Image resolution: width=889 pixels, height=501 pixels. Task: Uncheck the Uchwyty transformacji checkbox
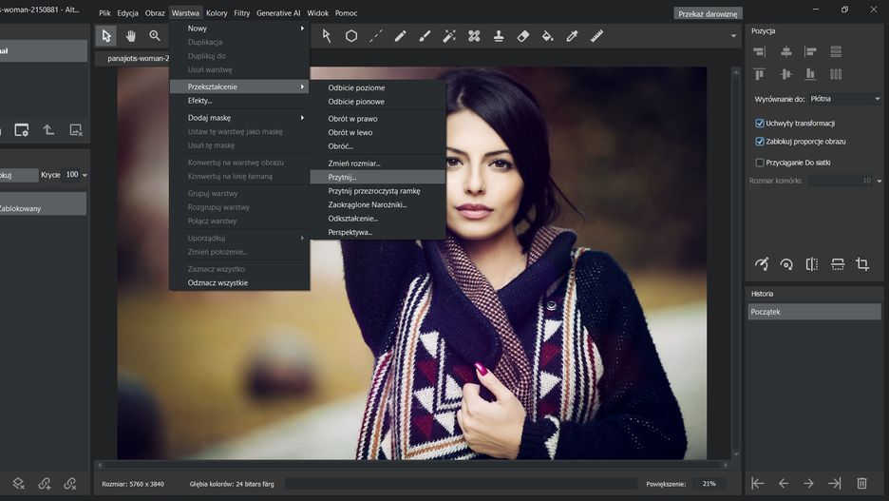[x=760, y=124]
